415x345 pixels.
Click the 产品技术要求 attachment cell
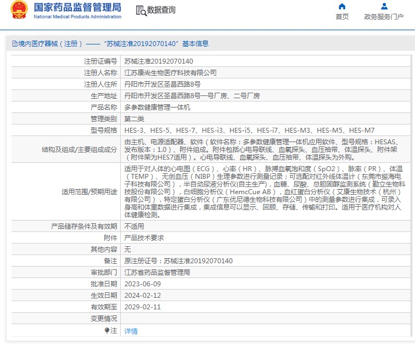click(144, 237)
